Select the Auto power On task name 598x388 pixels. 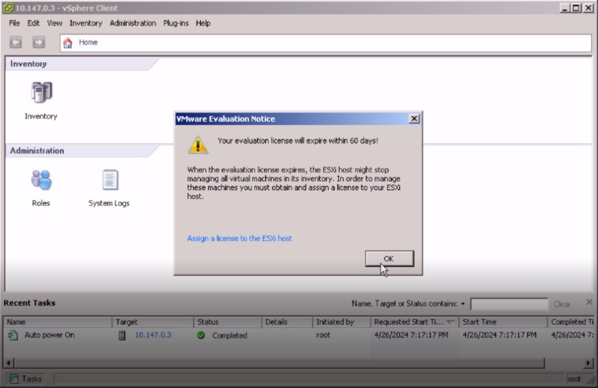pyautogui.click(x=49, y=335)
